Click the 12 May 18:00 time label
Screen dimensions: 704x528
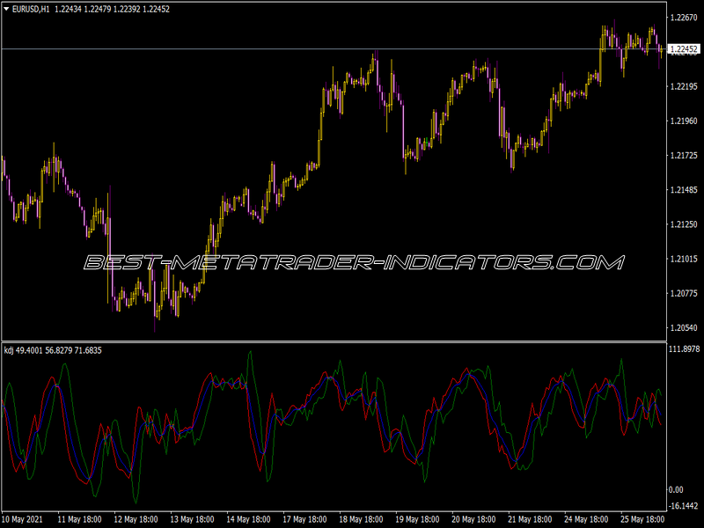click(136, 519)
